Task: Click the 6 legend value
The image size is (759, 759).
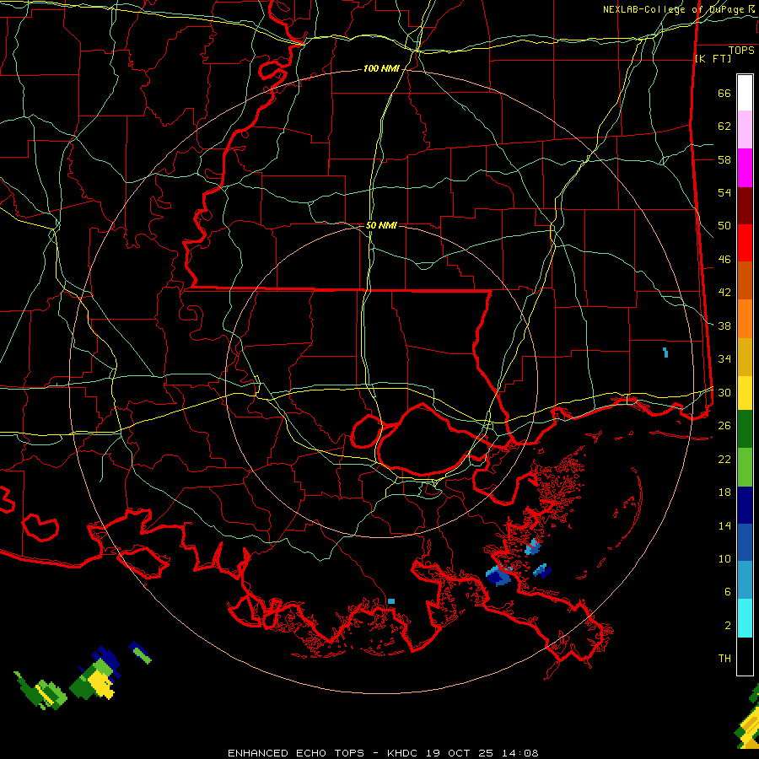Action: point(728,591)
